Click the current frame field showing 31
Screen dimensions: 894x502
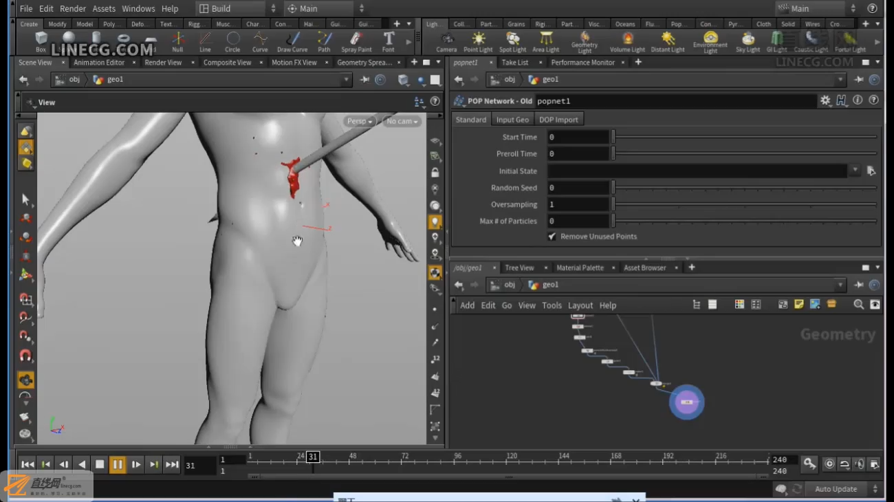tap(199, 466)
